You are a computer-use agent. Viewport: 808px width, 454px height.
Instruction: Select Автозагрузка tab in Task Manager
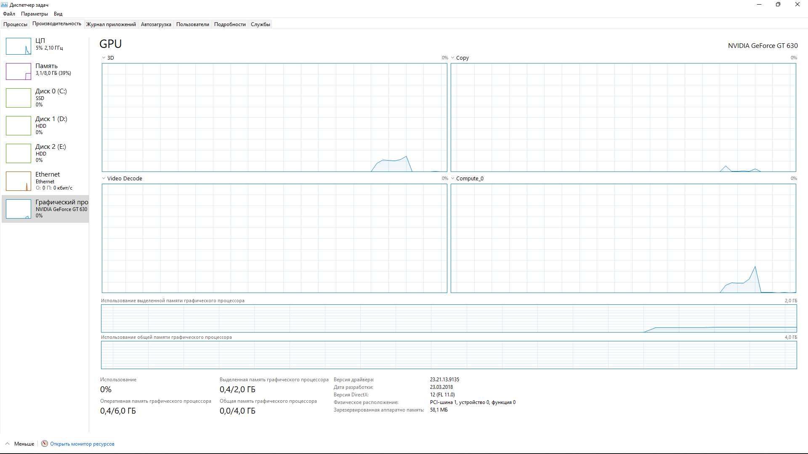(155, 24)
